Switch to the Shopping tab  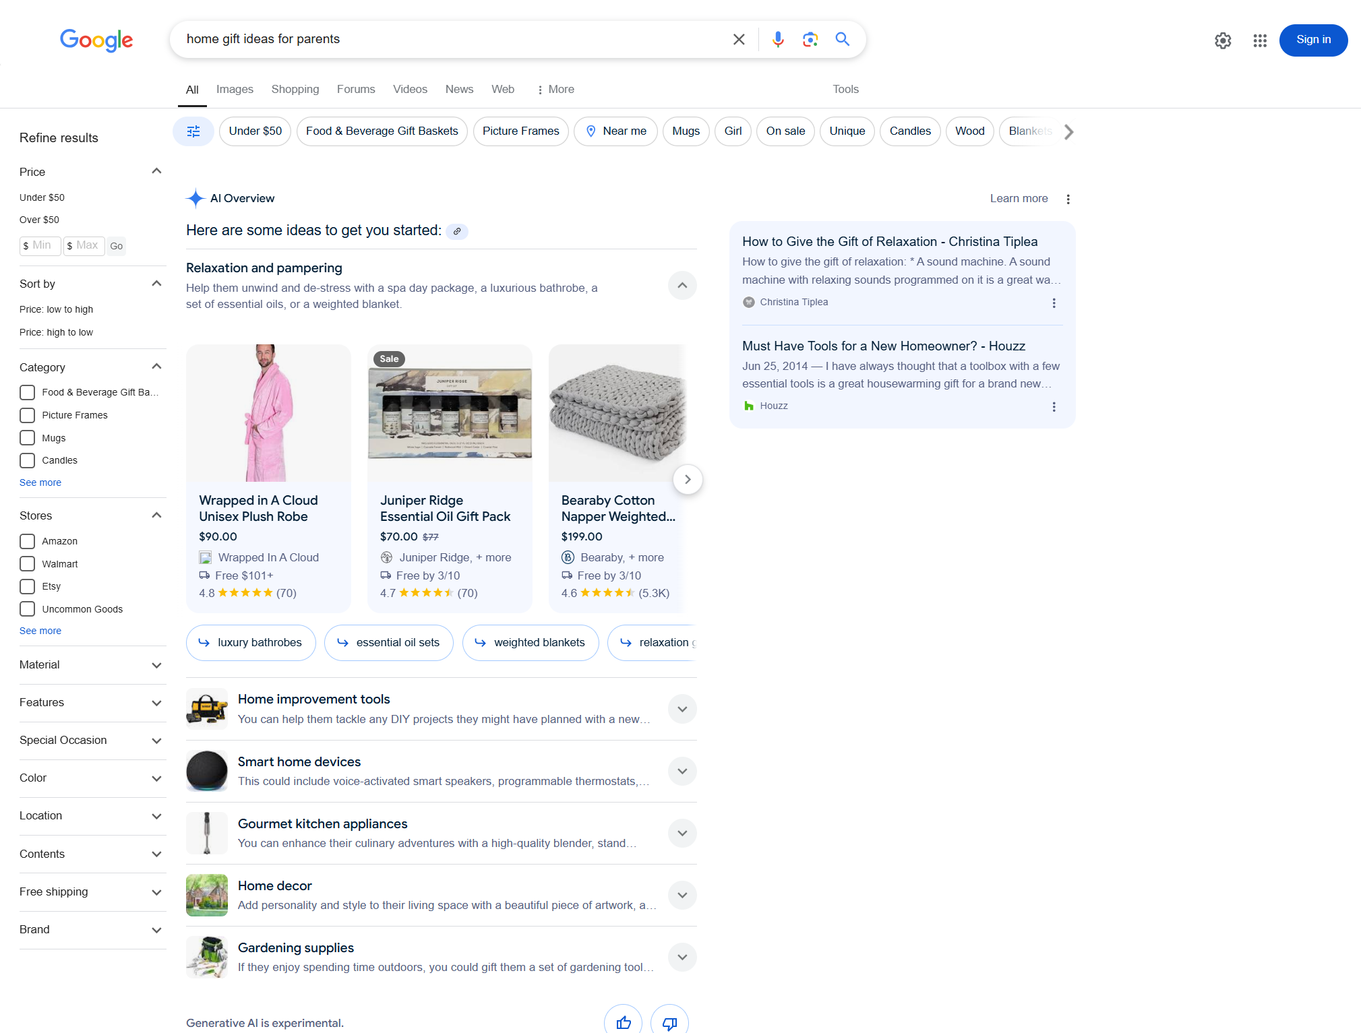tap(295, 89)
